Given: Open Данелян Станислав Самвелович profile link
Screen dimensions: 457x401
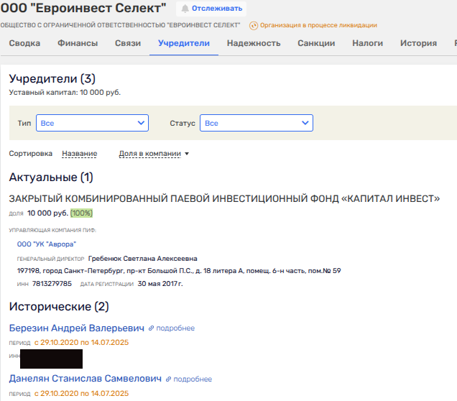Looking at the screenshot, I should point(84,379).
